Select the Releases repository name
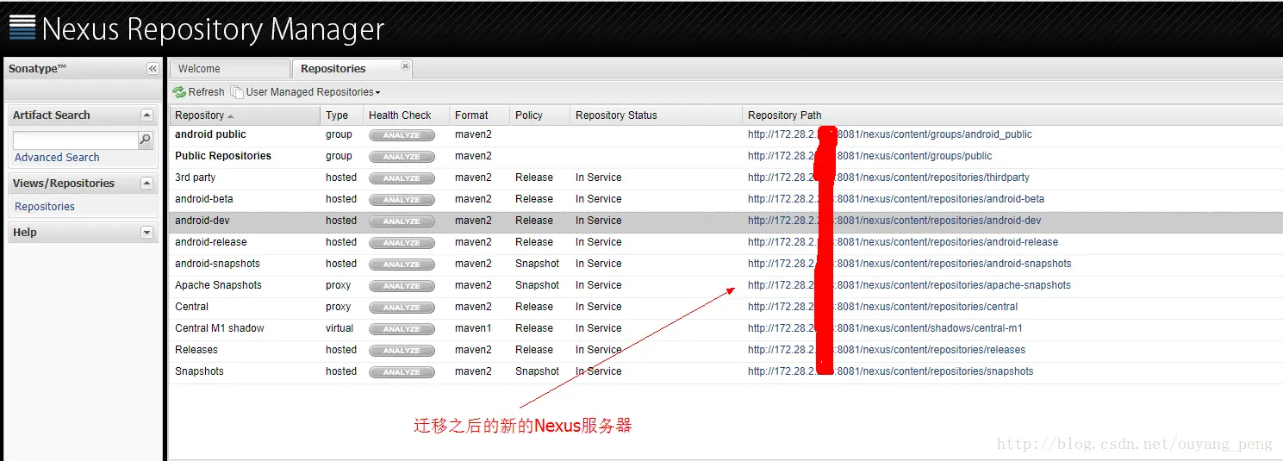Viewport: 1283px width, 461px height. pyautogui.click(x=196, y=350)
